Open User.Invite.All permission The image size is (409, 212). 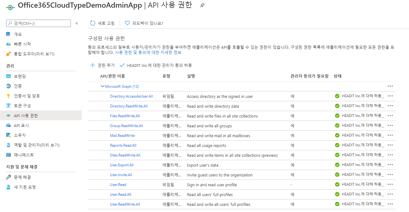pos(121,175)
